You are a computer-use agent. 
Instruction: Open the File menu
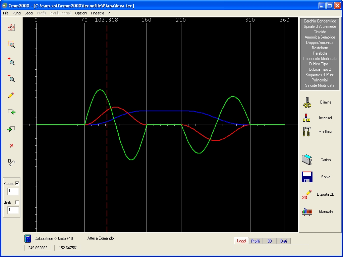tap(6, 13)
